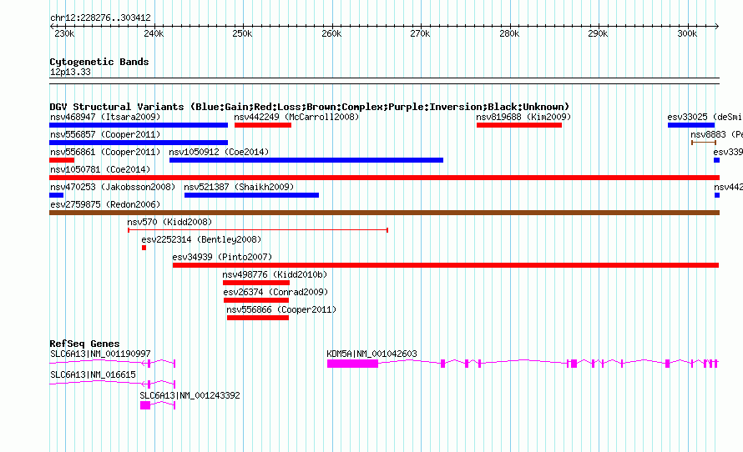Click the nsv1050781 (Coe2014) label
This screenshot has height=452, width=743.
point(100,169)
